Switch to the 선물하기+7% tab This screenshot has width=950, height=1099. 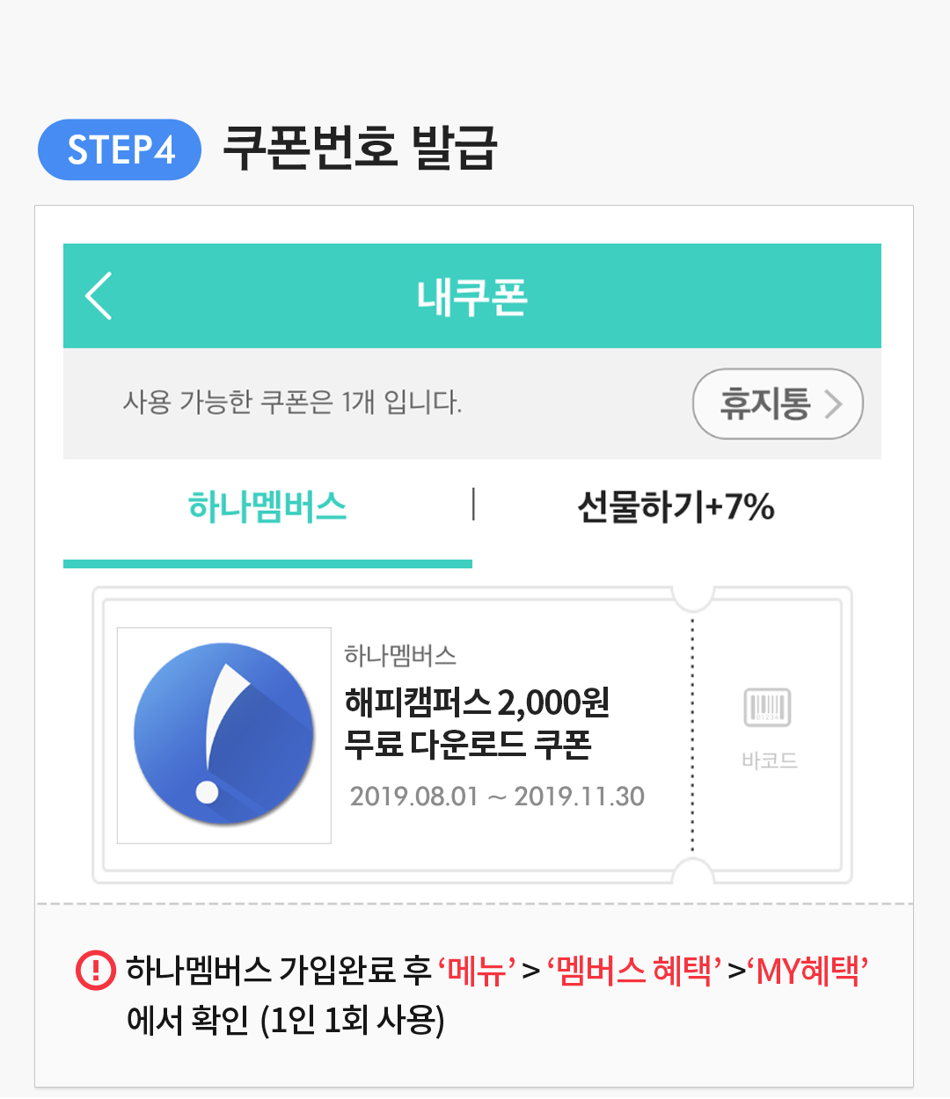[x=676, y=507]
